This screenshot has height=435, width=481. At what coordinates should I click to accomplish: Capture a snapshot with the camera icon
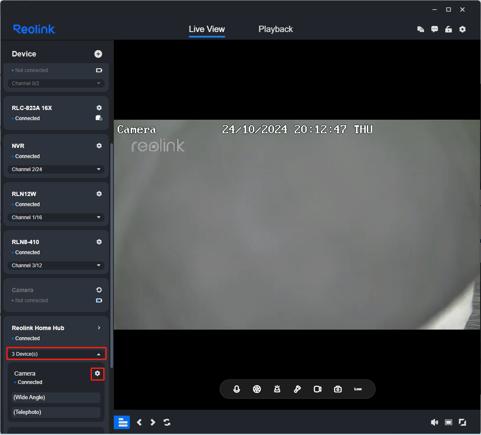[x=338, y=389]
